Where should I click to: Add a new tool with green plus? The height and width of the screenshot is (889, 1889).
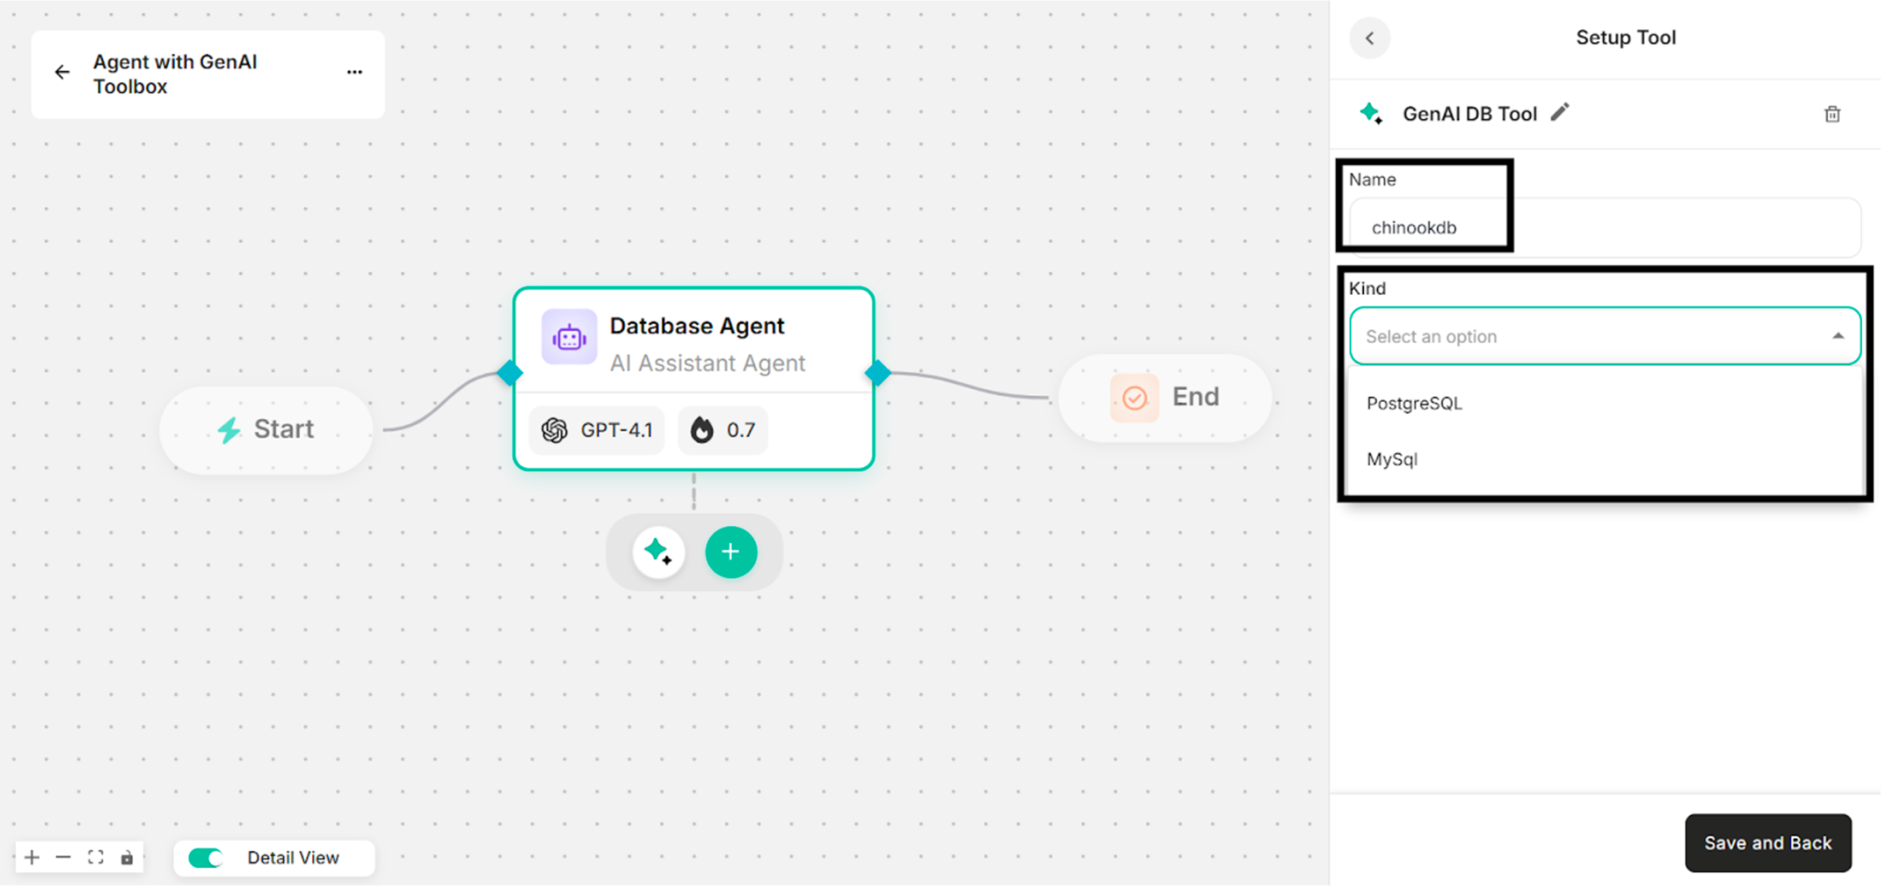731,553
